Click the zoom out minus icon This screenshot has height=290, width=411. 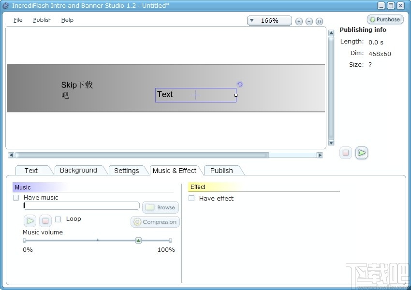click(309, 21)
